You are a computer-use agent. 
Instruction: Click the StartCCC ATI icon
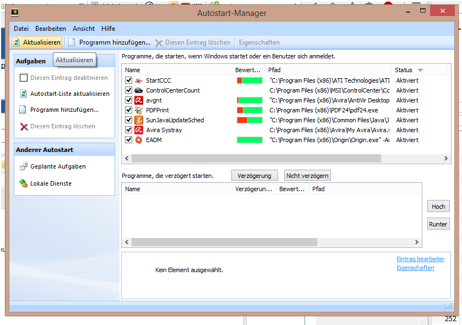pos(138,80)
